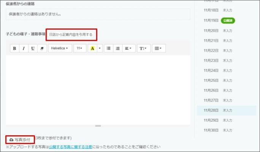The height and width of the screenshot is (152, 260).
Task: Toggle bold formatting in editor toolbar
Action: click(14, 48)
